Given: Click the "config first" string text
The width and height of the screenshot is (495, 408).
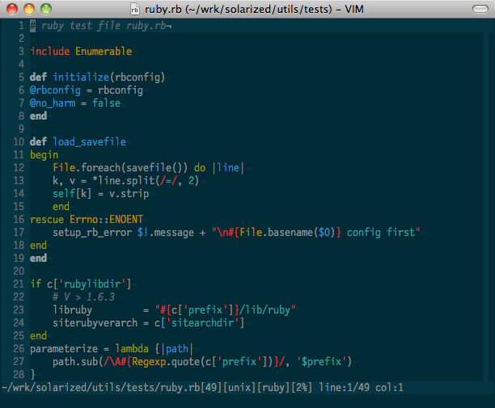Looking at the screenshot, I should point(383,233).
